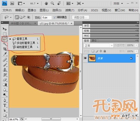Launch Bridge with the Br icon
Viewport: 140px width, 121px height.
click(x=12, y=3)
